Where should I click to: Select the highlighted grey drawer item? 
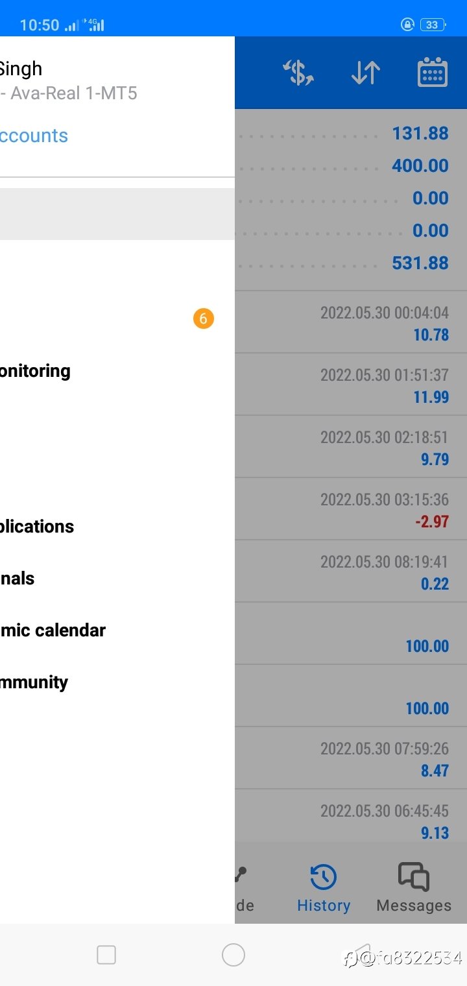pos(117,214)
